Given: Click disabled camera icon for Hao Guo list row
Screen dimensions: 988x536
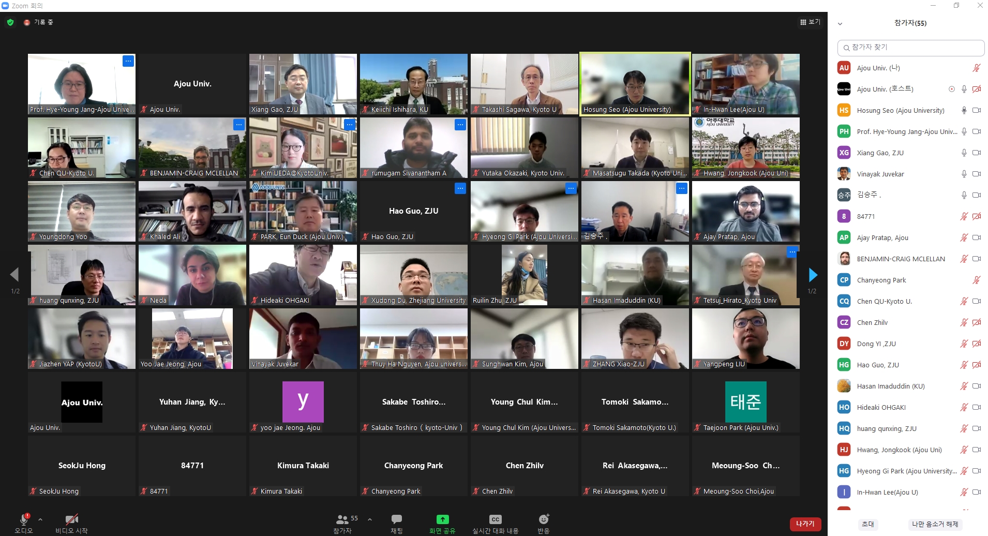Looking at the screenshot, I should [977, 365].
